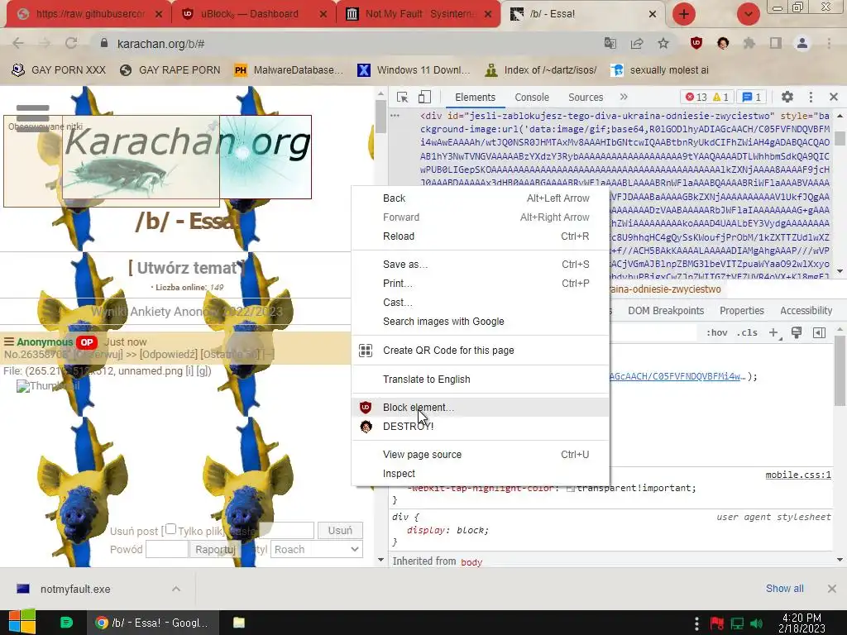Image resolution: width=847 pixels, height=635 pixels.
Task: Click the address bar URL
Action: click(x=161, y=44)
